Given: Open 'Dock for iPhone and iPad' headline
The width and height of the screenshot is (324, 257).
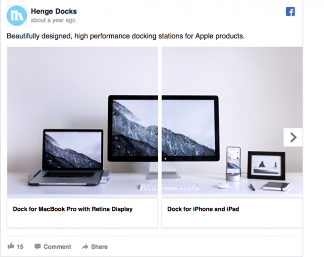Looking at the screenshot, I should point(203,209).
